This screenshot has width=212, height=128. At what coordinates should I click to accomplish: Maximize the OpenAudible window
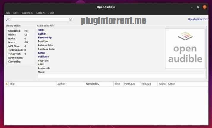(x=198, y=7)
